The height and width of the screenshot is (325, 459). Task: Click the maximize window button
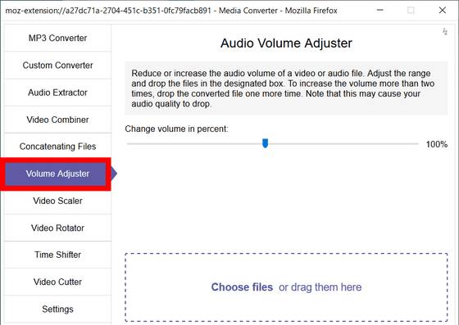[x=411, y=10]
